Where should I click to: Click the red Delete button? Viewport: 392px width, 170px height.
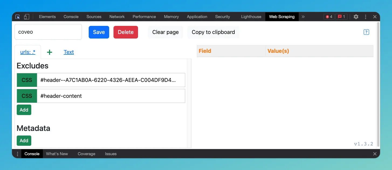(126, 32)
